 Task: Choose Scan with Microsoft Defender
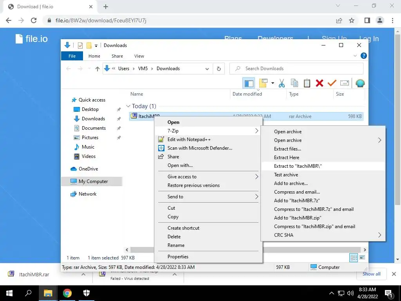(x=208, y=148)
